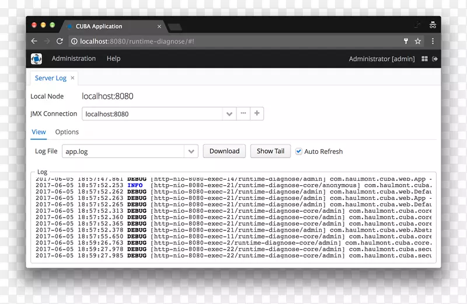Click the logout icon next to Administrator

(435, 59)
